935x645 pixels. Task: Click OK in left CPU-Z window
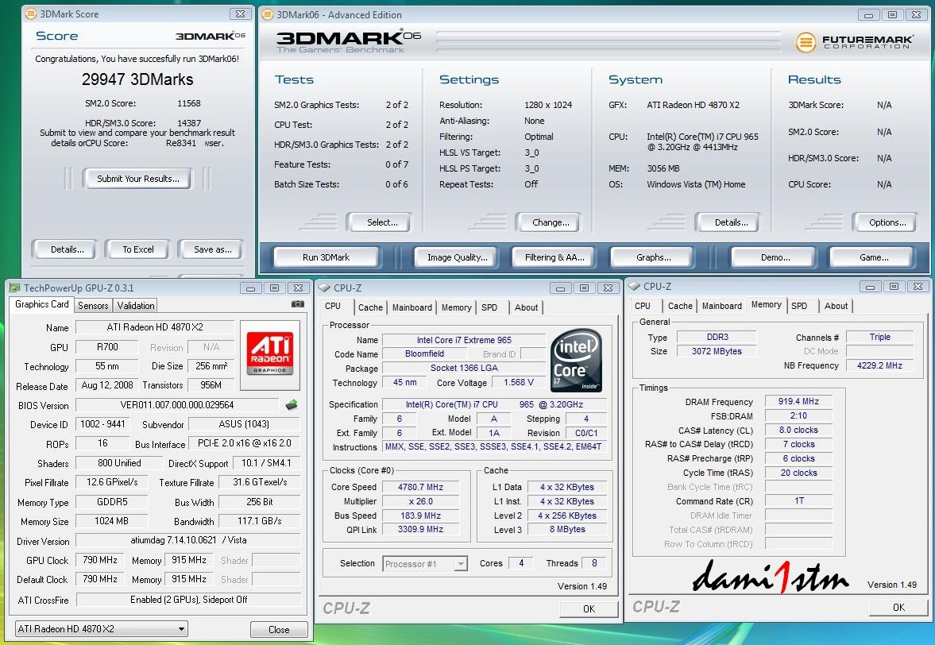click(589, 608)
